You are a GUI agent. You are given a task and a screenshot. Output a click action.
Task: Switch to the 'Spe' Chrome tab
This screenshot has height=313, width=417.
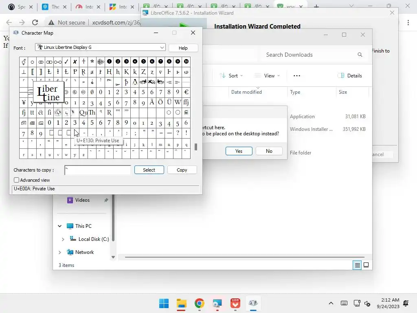pos(20,7)
